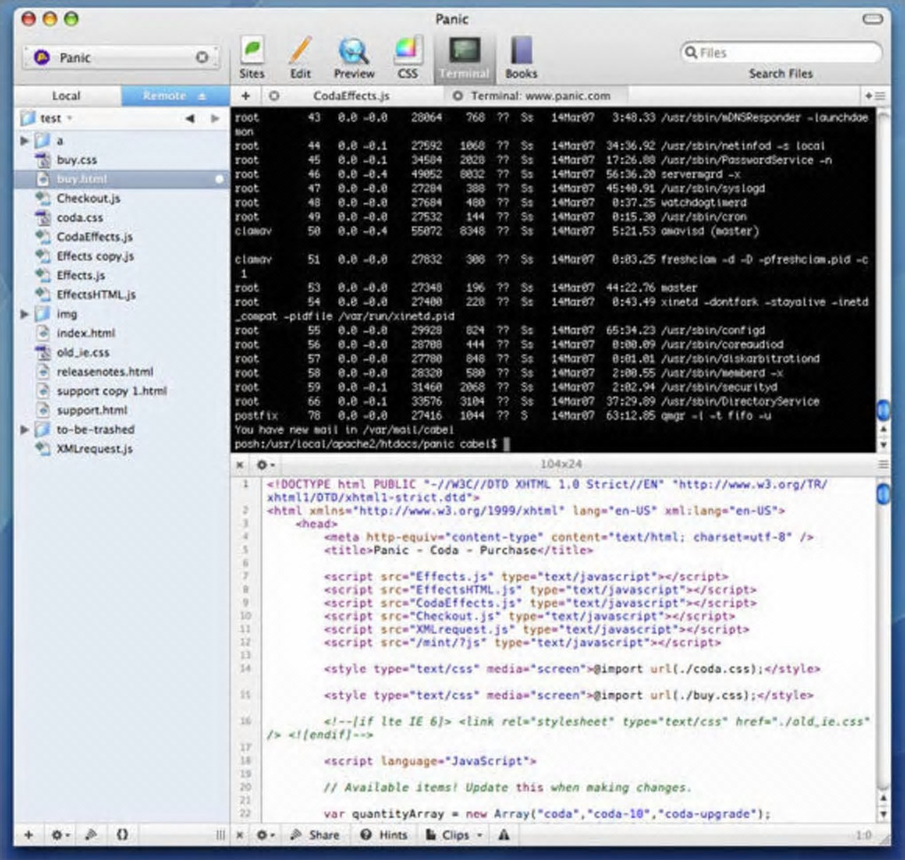Switch to the Local file tab
Image resolution: width=905 pixels, height=860 pixels.
[x=66, y=96]
